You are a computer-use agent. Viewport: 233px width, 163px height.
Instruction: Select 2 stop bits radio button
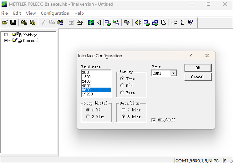point(88,116)
